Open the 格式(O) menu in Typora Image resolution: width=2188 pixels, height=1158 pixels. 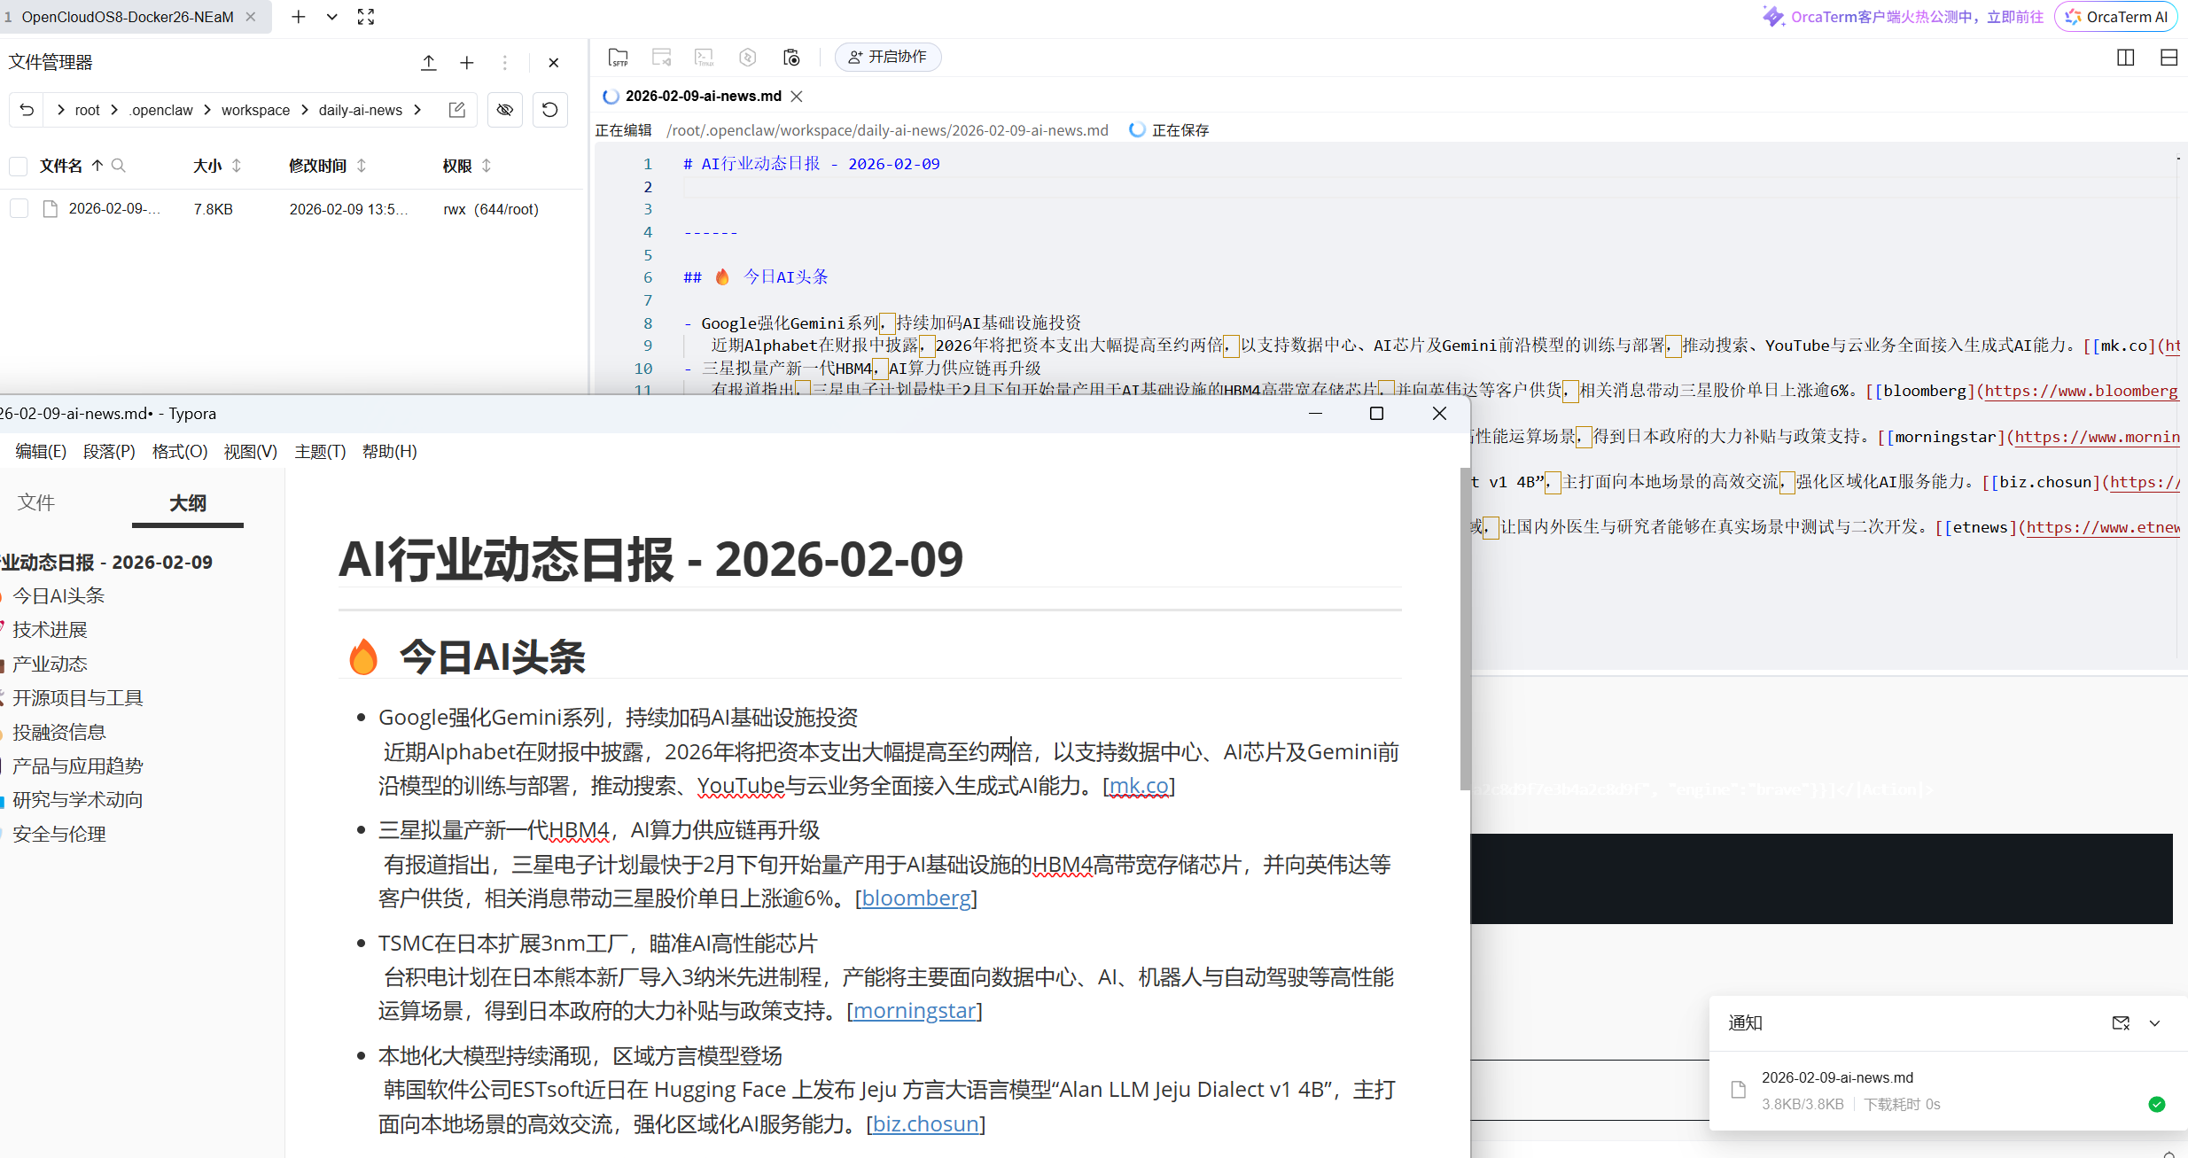178,451
